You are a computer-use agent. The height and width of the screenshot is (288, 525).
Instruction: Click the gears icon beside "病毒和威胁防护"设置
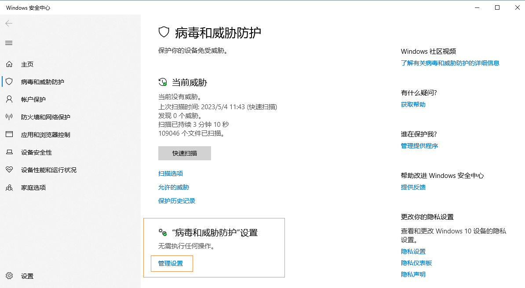tap(163, 233)
